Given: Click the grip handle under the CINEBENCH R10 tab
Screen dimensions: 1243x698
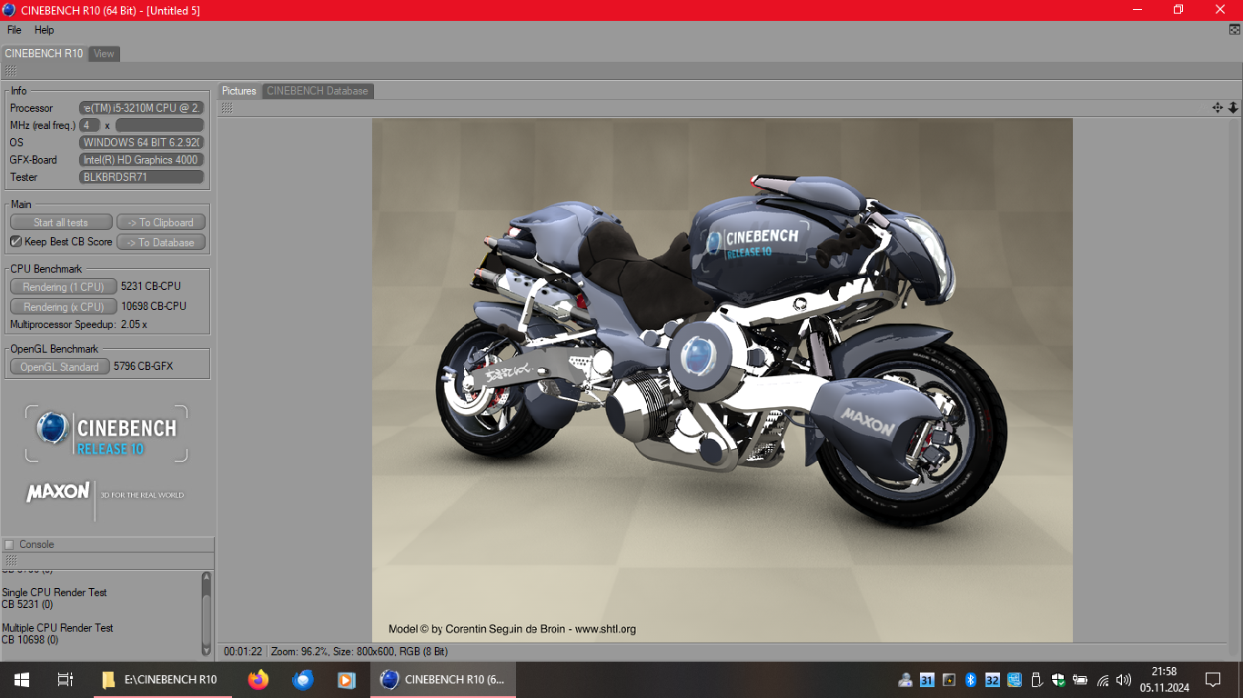Looking at the screenshot, I should pos(11,70).
